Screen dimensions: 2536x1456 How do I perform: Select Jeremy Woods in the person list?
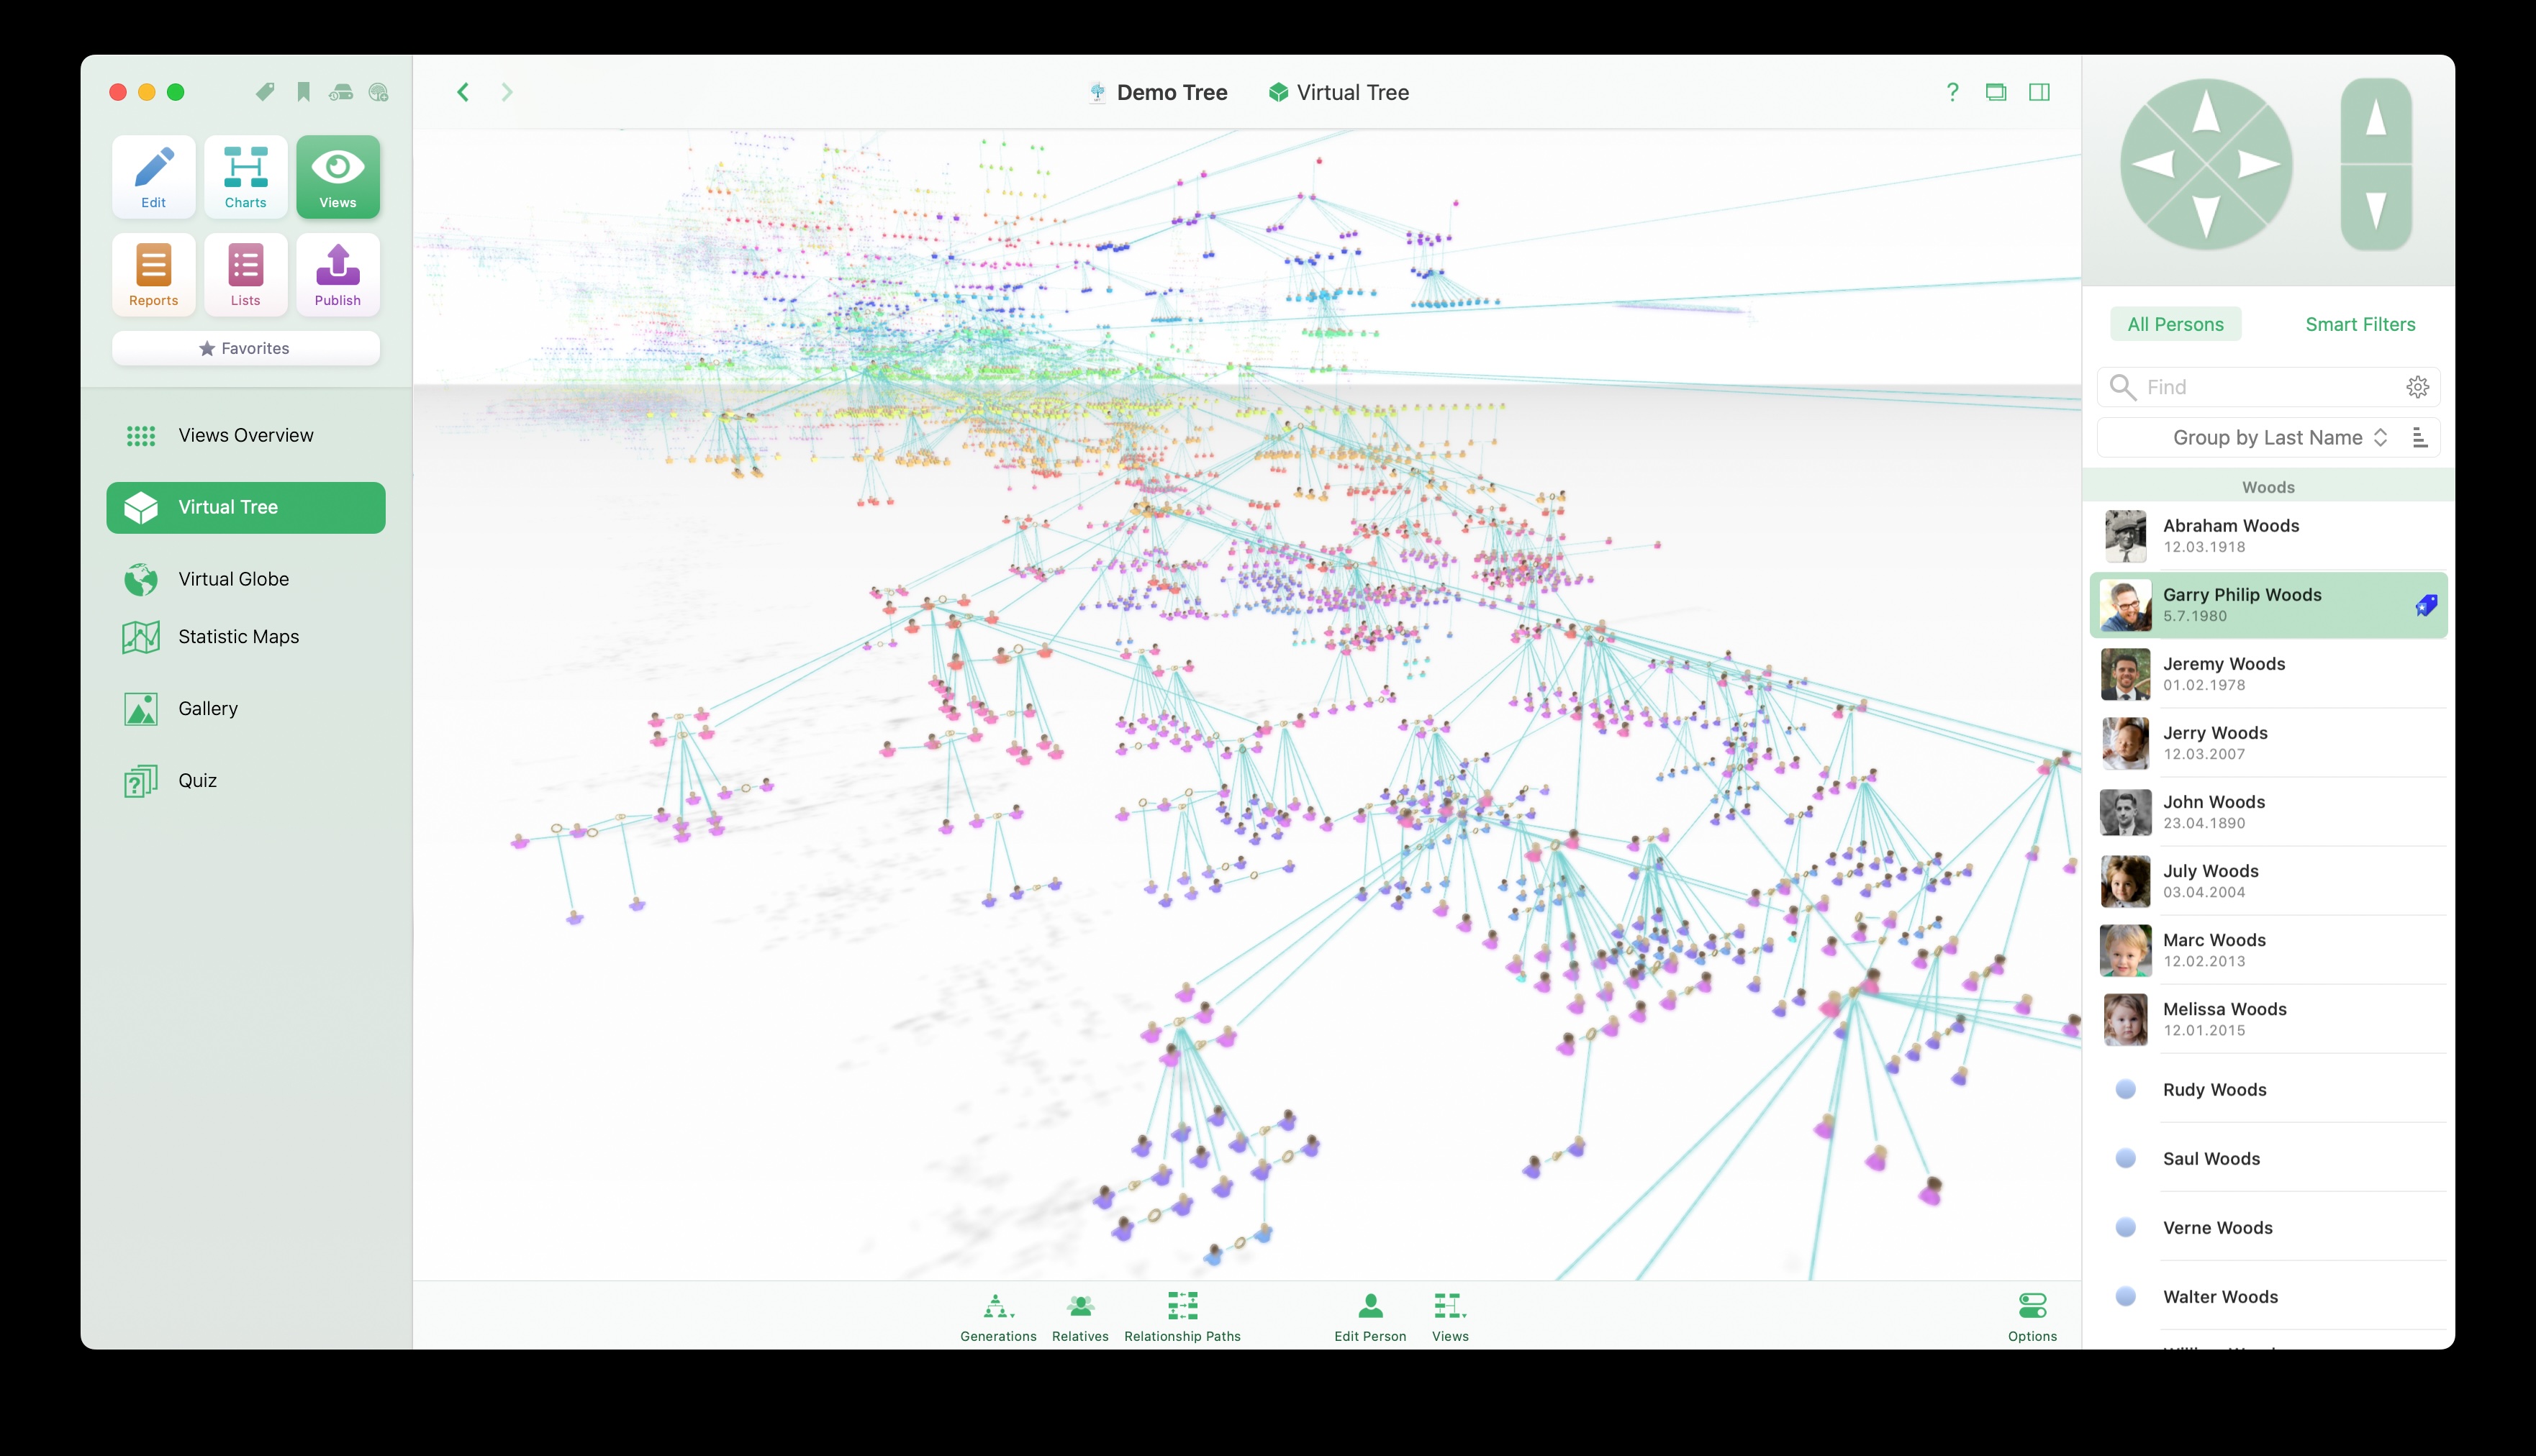pyautogui.click(x=2268, y=673)
